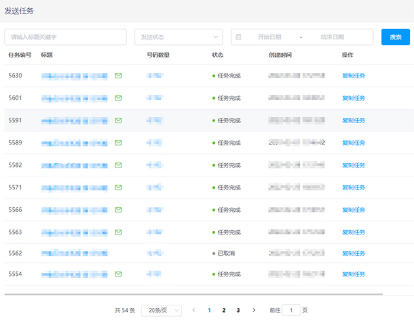Click the mail icon beside task 5589
Screen dimensions: 414x322
118,143
